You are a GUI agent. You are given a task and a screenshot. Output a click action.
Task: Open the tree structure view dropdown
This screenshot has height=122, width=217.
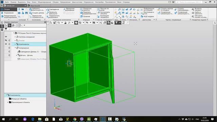click(24, 25)
